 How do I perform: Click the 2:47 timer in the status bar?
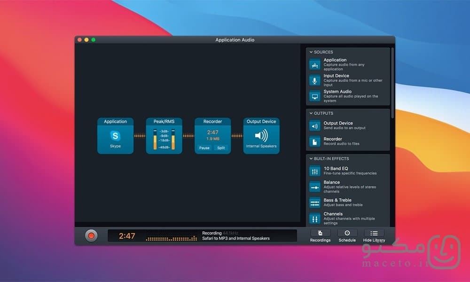(x=127, y=236)
